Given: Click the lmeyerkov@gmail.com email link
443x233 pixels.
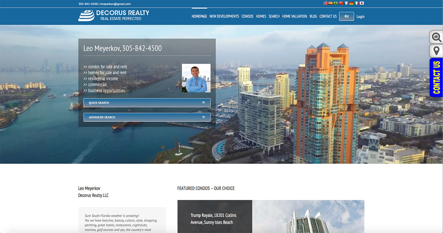Looking at the screenshot, I should point(115,4).
